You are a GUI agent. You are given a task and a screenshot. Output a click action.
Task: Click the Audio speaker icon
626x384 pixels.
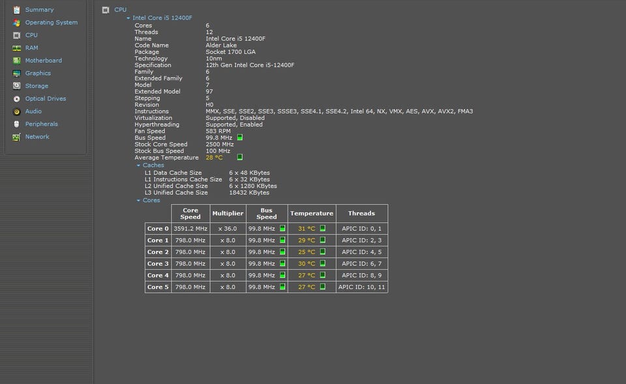(16, 111)
